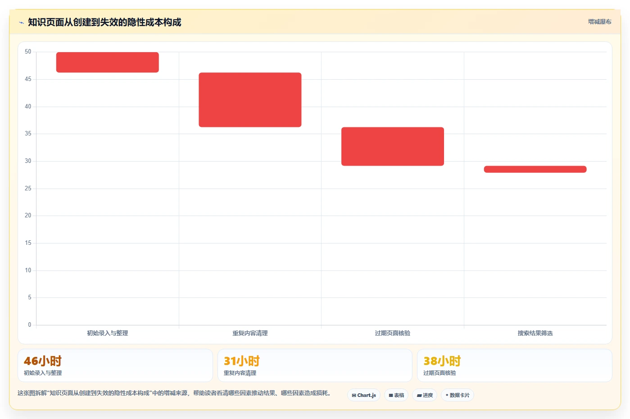Click the lightning icon beside the chart title

click(21, 23)
